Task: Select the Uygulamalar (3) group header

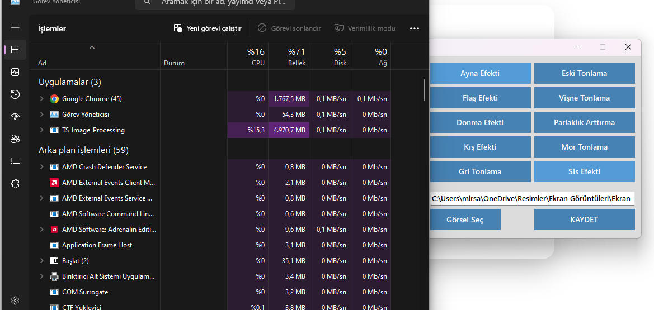Action: pyautogui.click(x=70, y=82)
